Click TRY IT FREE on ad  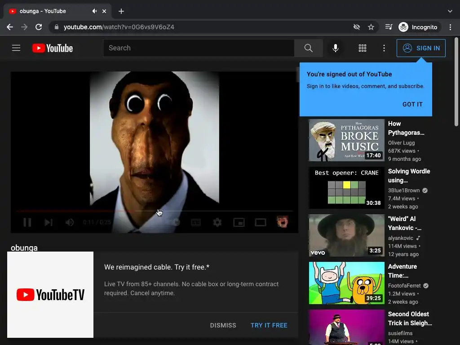point(269,325)
